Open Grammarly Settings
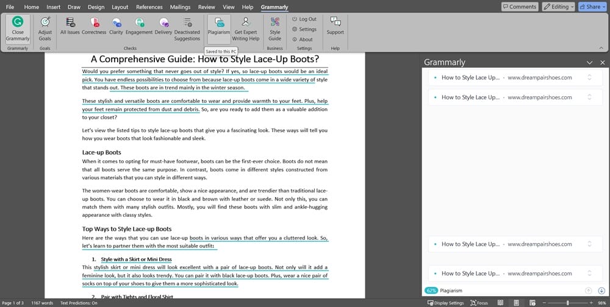The image size is (610, 307). pyautogui.click(x=304, y=29)
